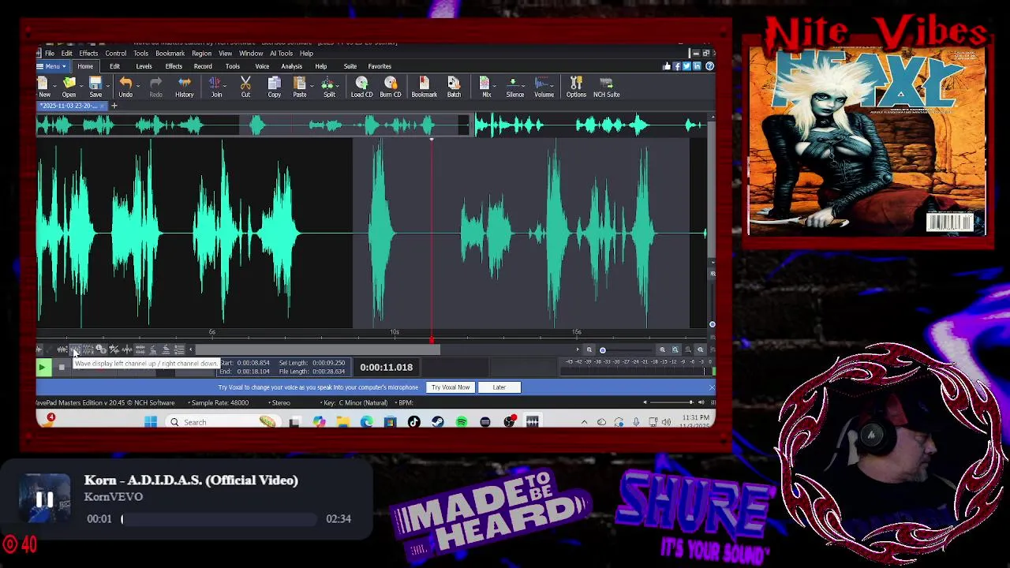The image size is (1010, 568).
Task: Click the Mix toolbar icon
Action: pyautogui.click(x=486, y=87)
